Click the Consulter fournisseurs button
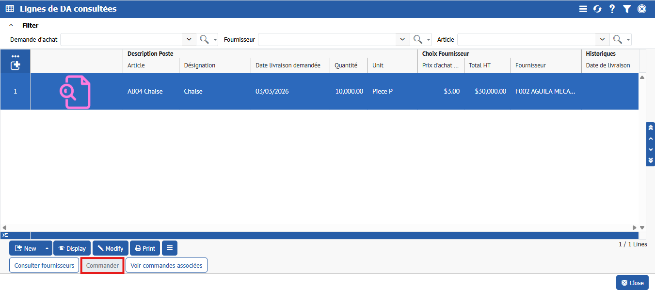 (x=44, y=265)
